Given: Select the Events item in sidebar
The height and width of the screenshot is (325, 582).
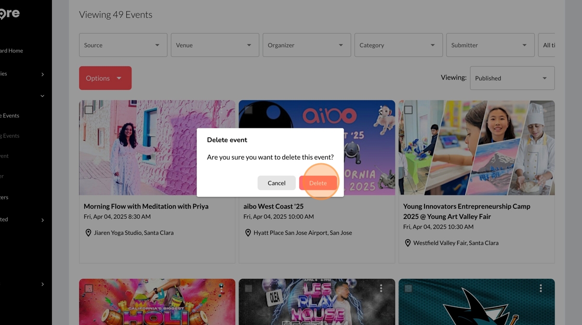Looking at the screenshot, I should tap(10, 115).
